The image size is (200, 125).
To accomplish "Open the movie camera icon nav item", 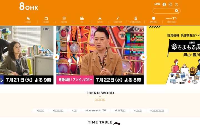I will 82,20.
